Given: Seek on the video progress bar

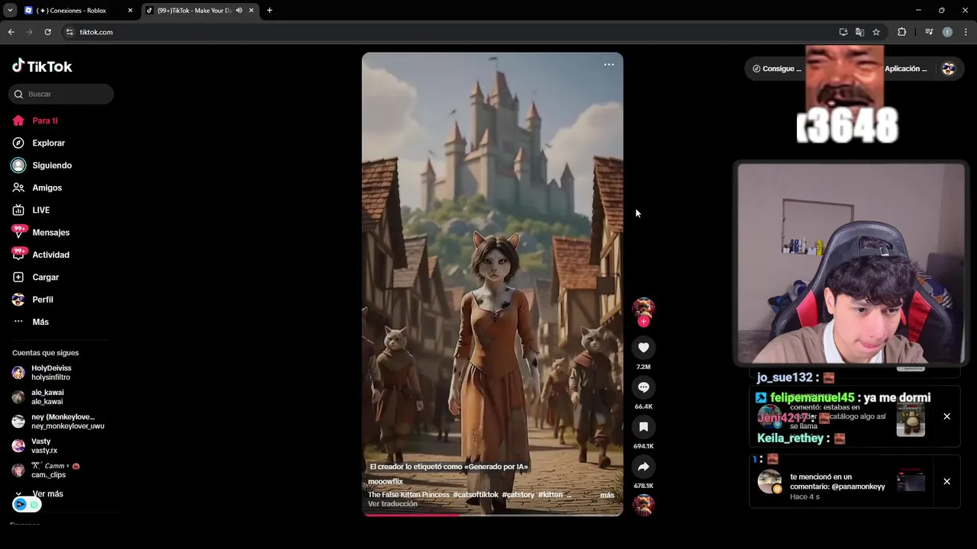Looking at the screenshot, I should [492, 515].
